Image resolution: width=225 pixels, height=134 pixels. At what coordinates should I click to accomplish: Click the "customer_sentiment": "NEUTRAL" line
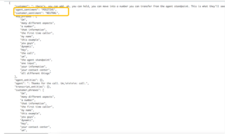[x=37, y=13]
